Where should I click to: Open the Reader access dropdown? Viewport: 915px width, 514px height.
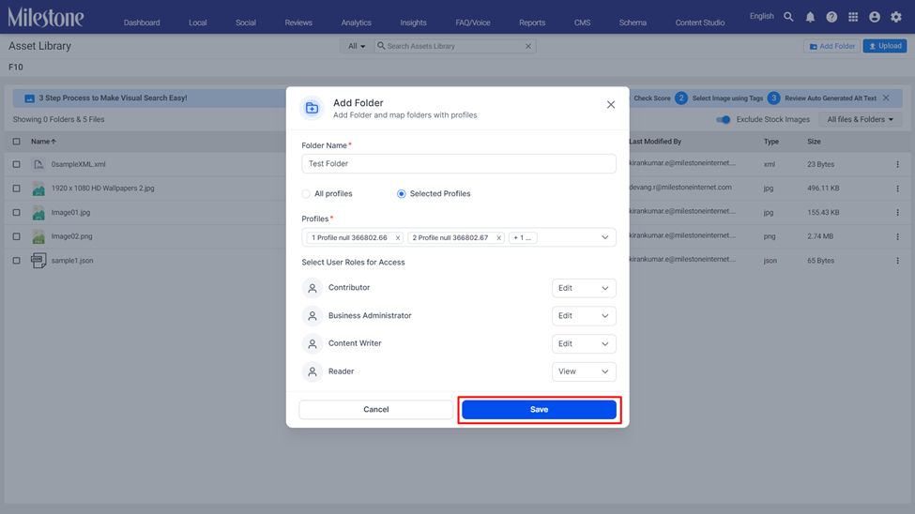pos(584,371)
